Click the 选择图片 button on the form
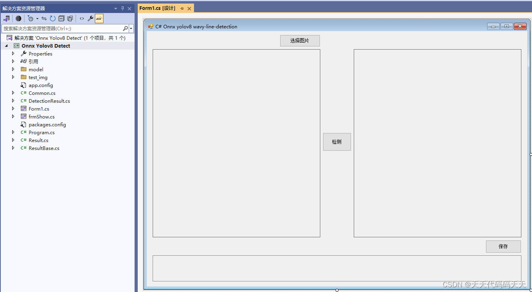 click(x=300, y=41)
